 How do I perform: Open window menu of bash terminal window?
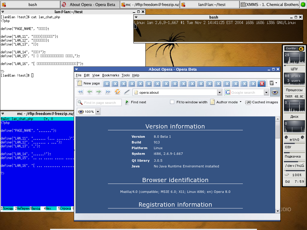[x=136, y=17]
